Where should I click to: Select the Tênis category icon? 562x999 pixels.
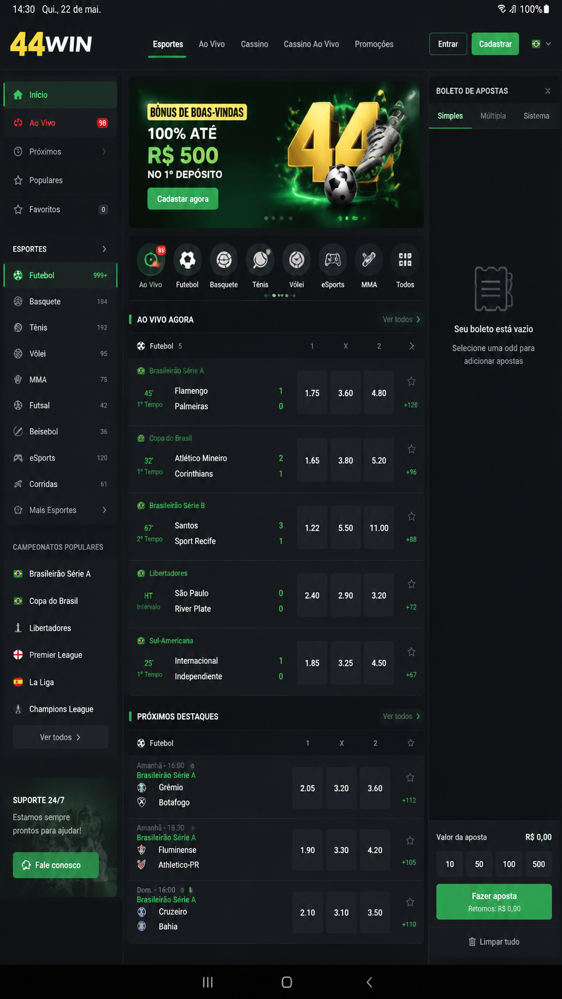260,260
